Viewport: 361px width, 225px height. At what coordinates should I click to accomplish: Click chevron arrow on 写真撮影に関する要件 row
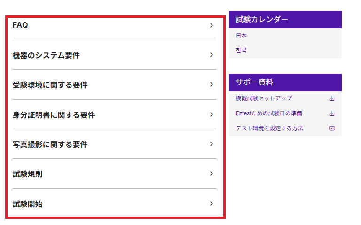(x=212, y=144)
